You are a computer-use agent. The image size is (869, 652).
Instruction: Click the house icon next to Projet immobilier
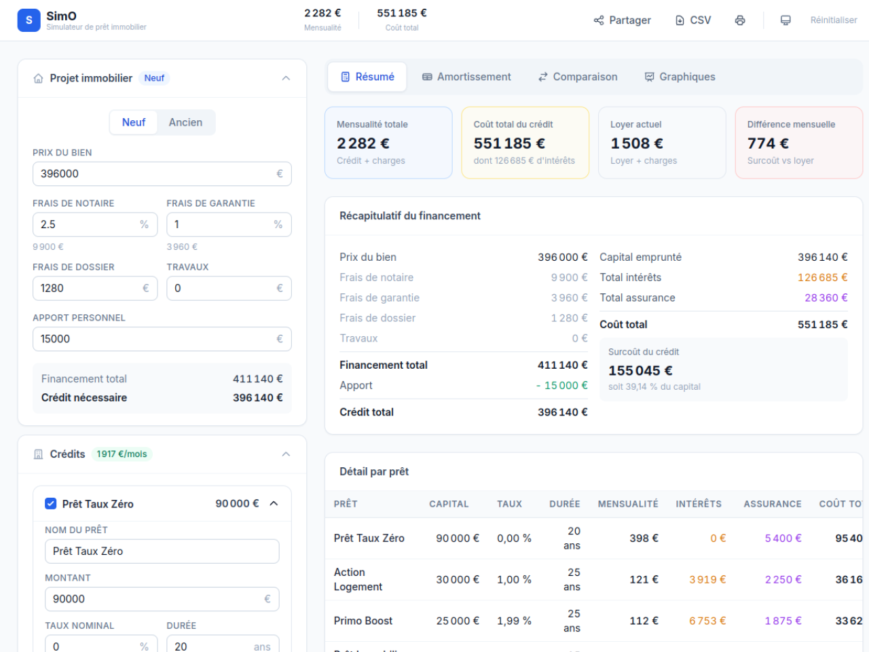coord(39,78)
